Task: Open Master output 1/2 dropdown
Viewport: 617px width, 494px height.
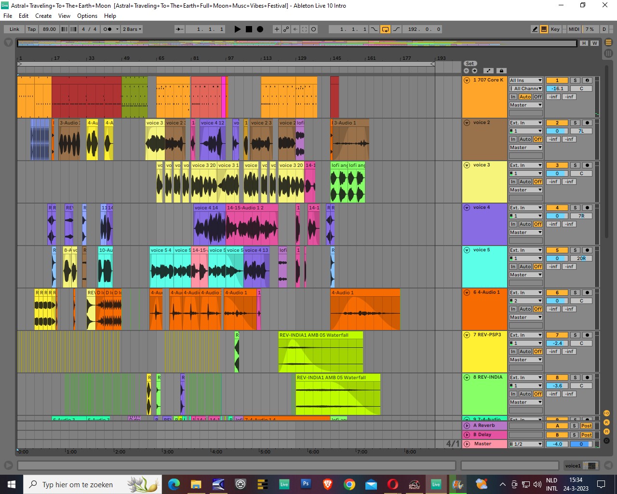Action: (526, 444)
